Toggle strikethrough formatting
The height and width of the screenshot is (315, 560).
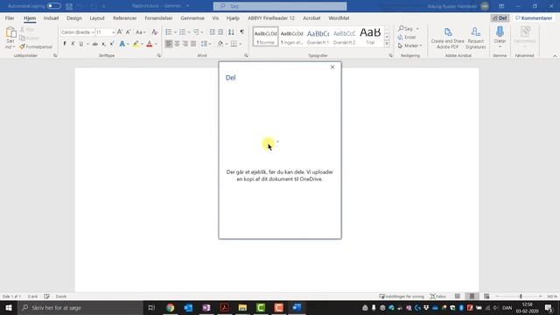pyautogui.click(x=95, y=44)
